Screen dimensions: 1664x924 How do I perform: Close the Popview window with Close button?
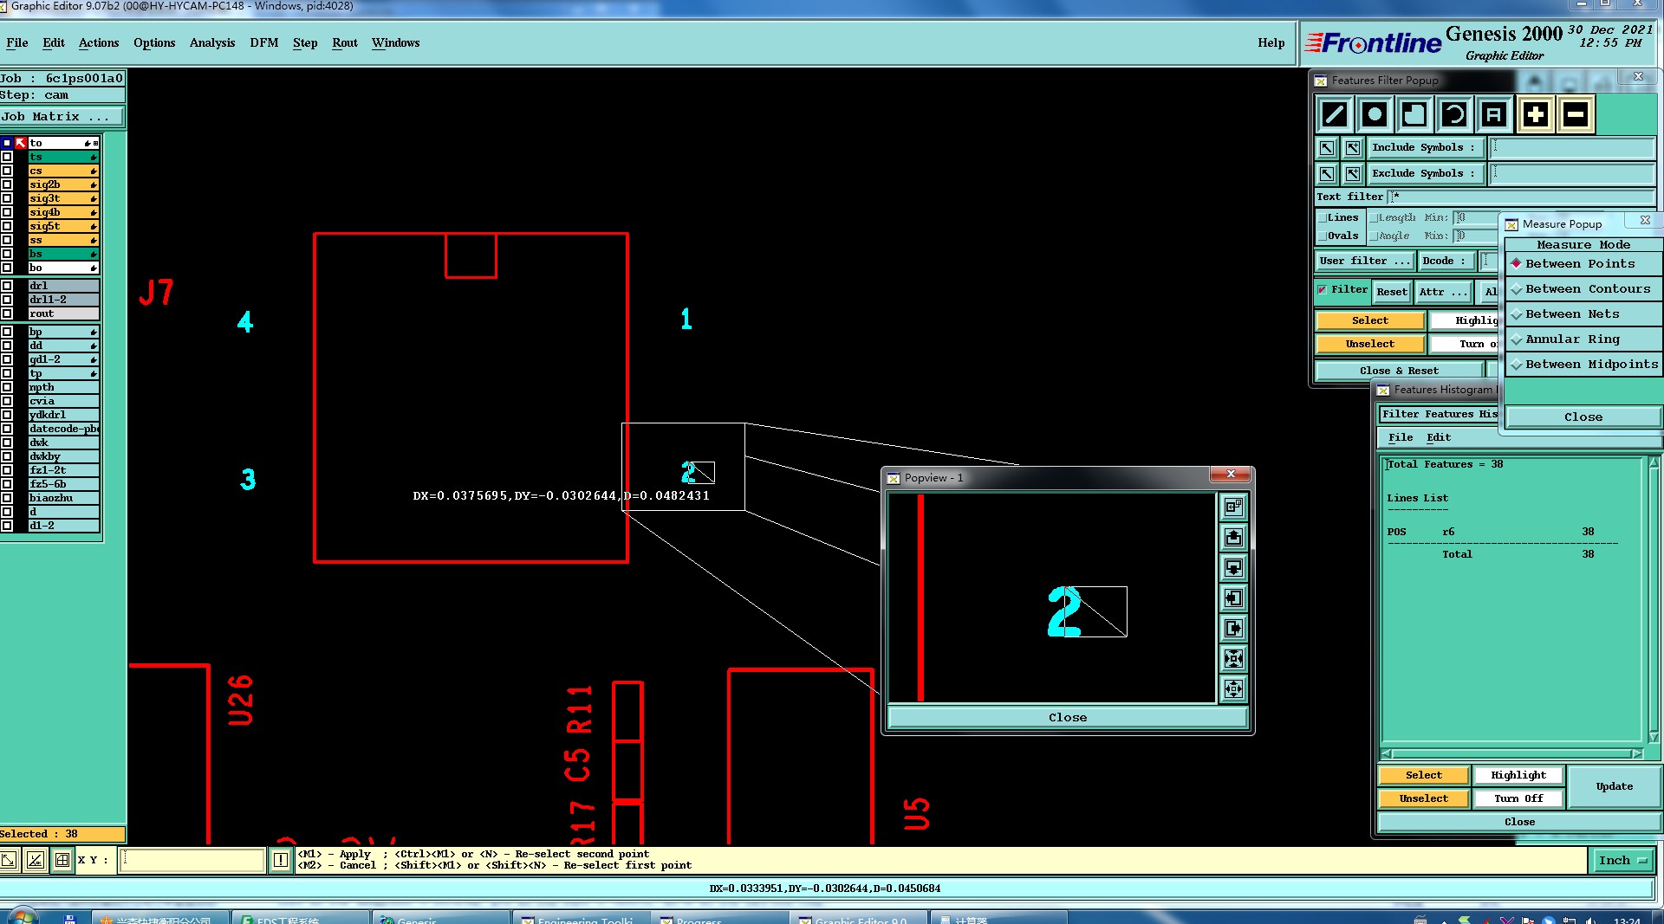click(1067, 717)
